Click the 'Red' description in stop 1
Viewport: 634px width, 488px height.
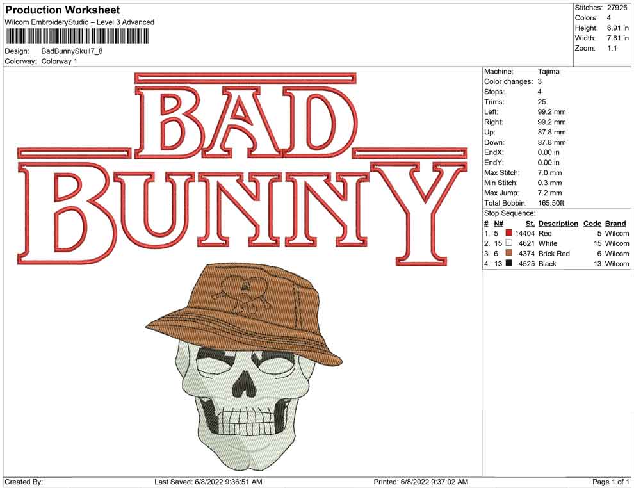(545, 233)
